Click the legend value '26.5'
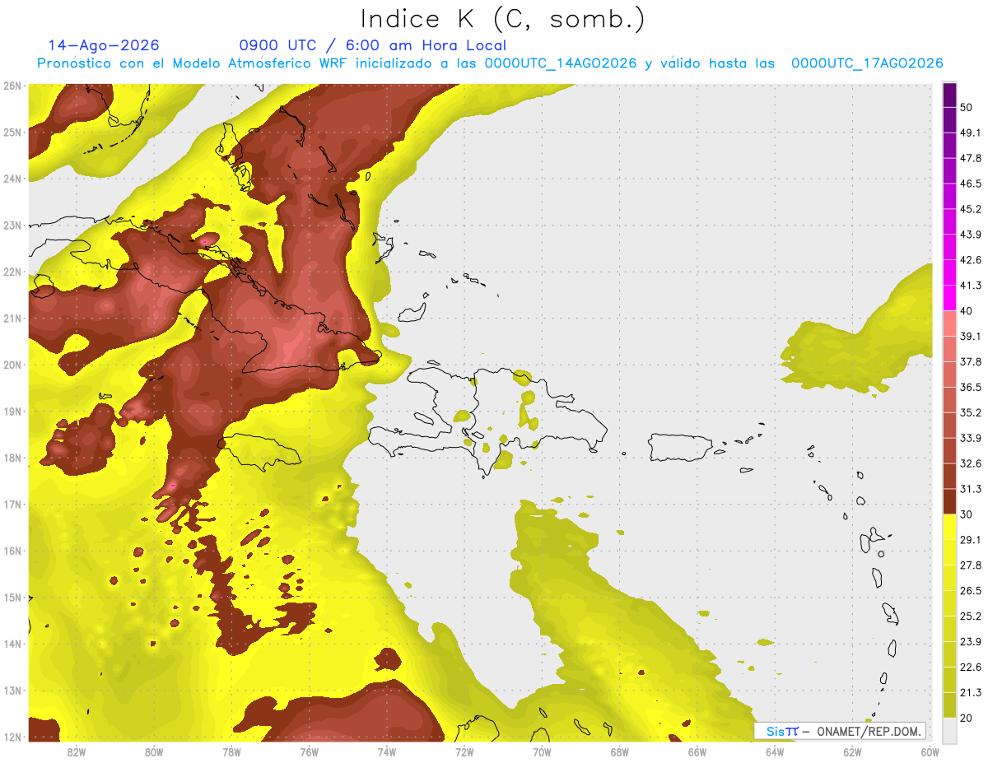 971,590
